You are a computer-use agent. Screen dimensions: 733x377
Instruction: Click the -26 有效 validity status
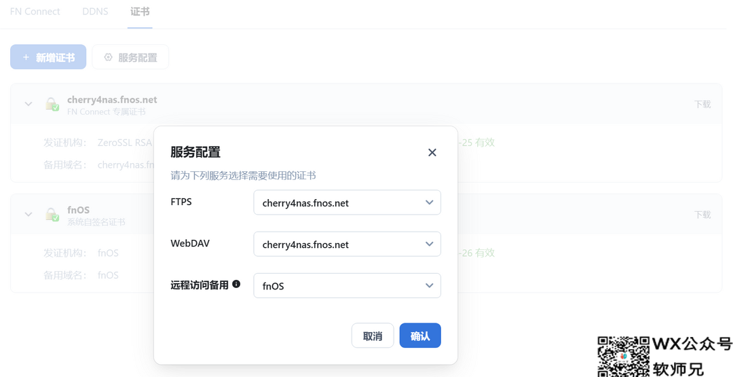coord(477,253)
